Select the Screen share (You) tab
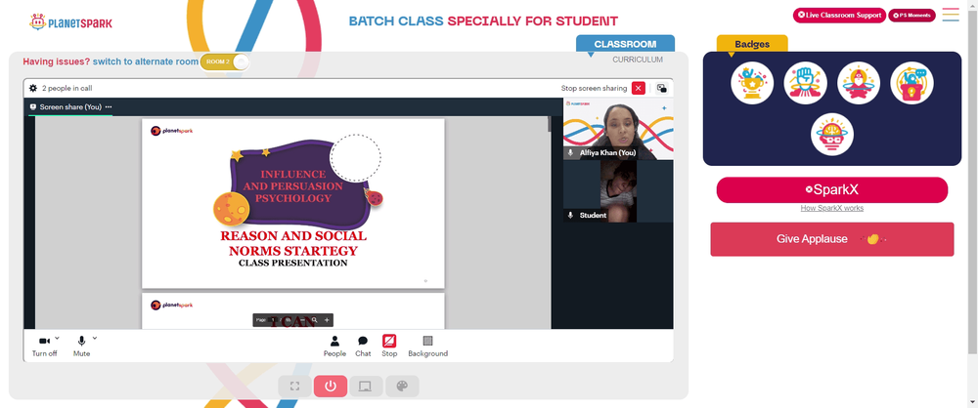The width and height of the screenshot is (978, 408). pos(70,107)
